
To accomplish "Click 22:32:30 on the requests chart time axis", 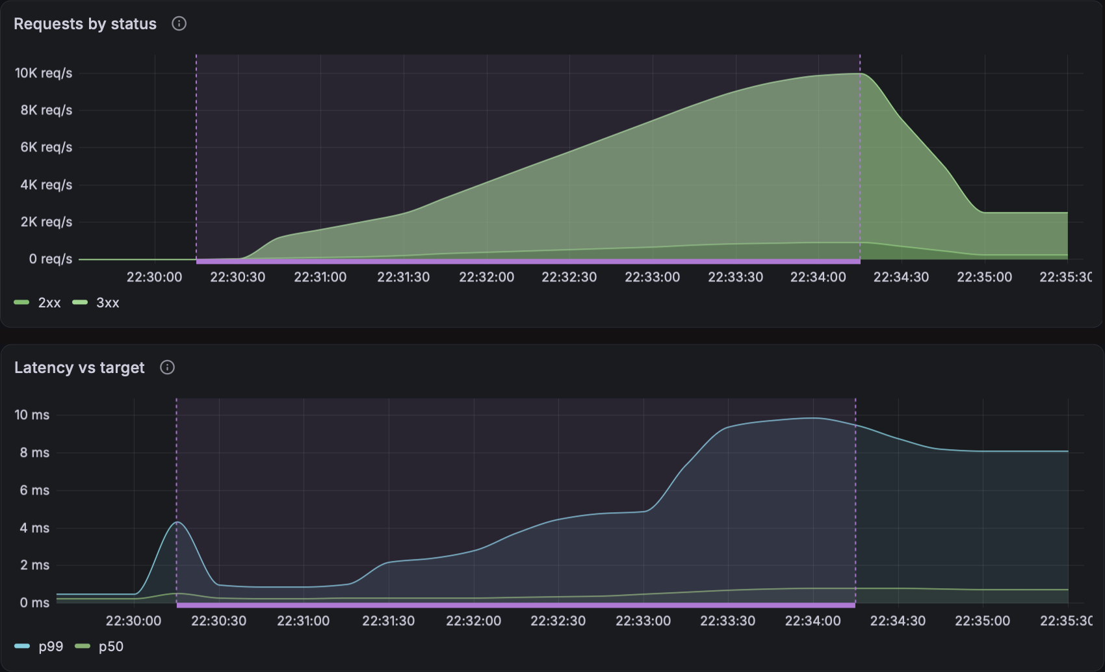I will 569,278.
